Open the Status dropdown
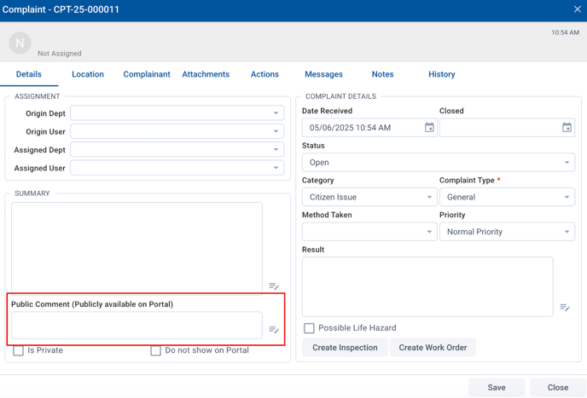 [438, 163]
